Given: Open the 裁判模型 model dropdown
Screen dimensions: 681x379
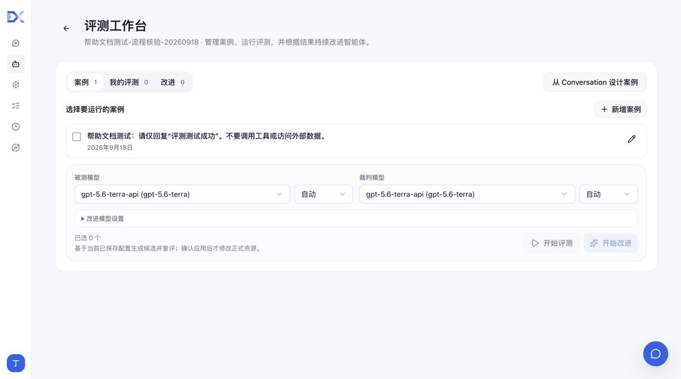Looking at the screenshot, I should 467,194.
